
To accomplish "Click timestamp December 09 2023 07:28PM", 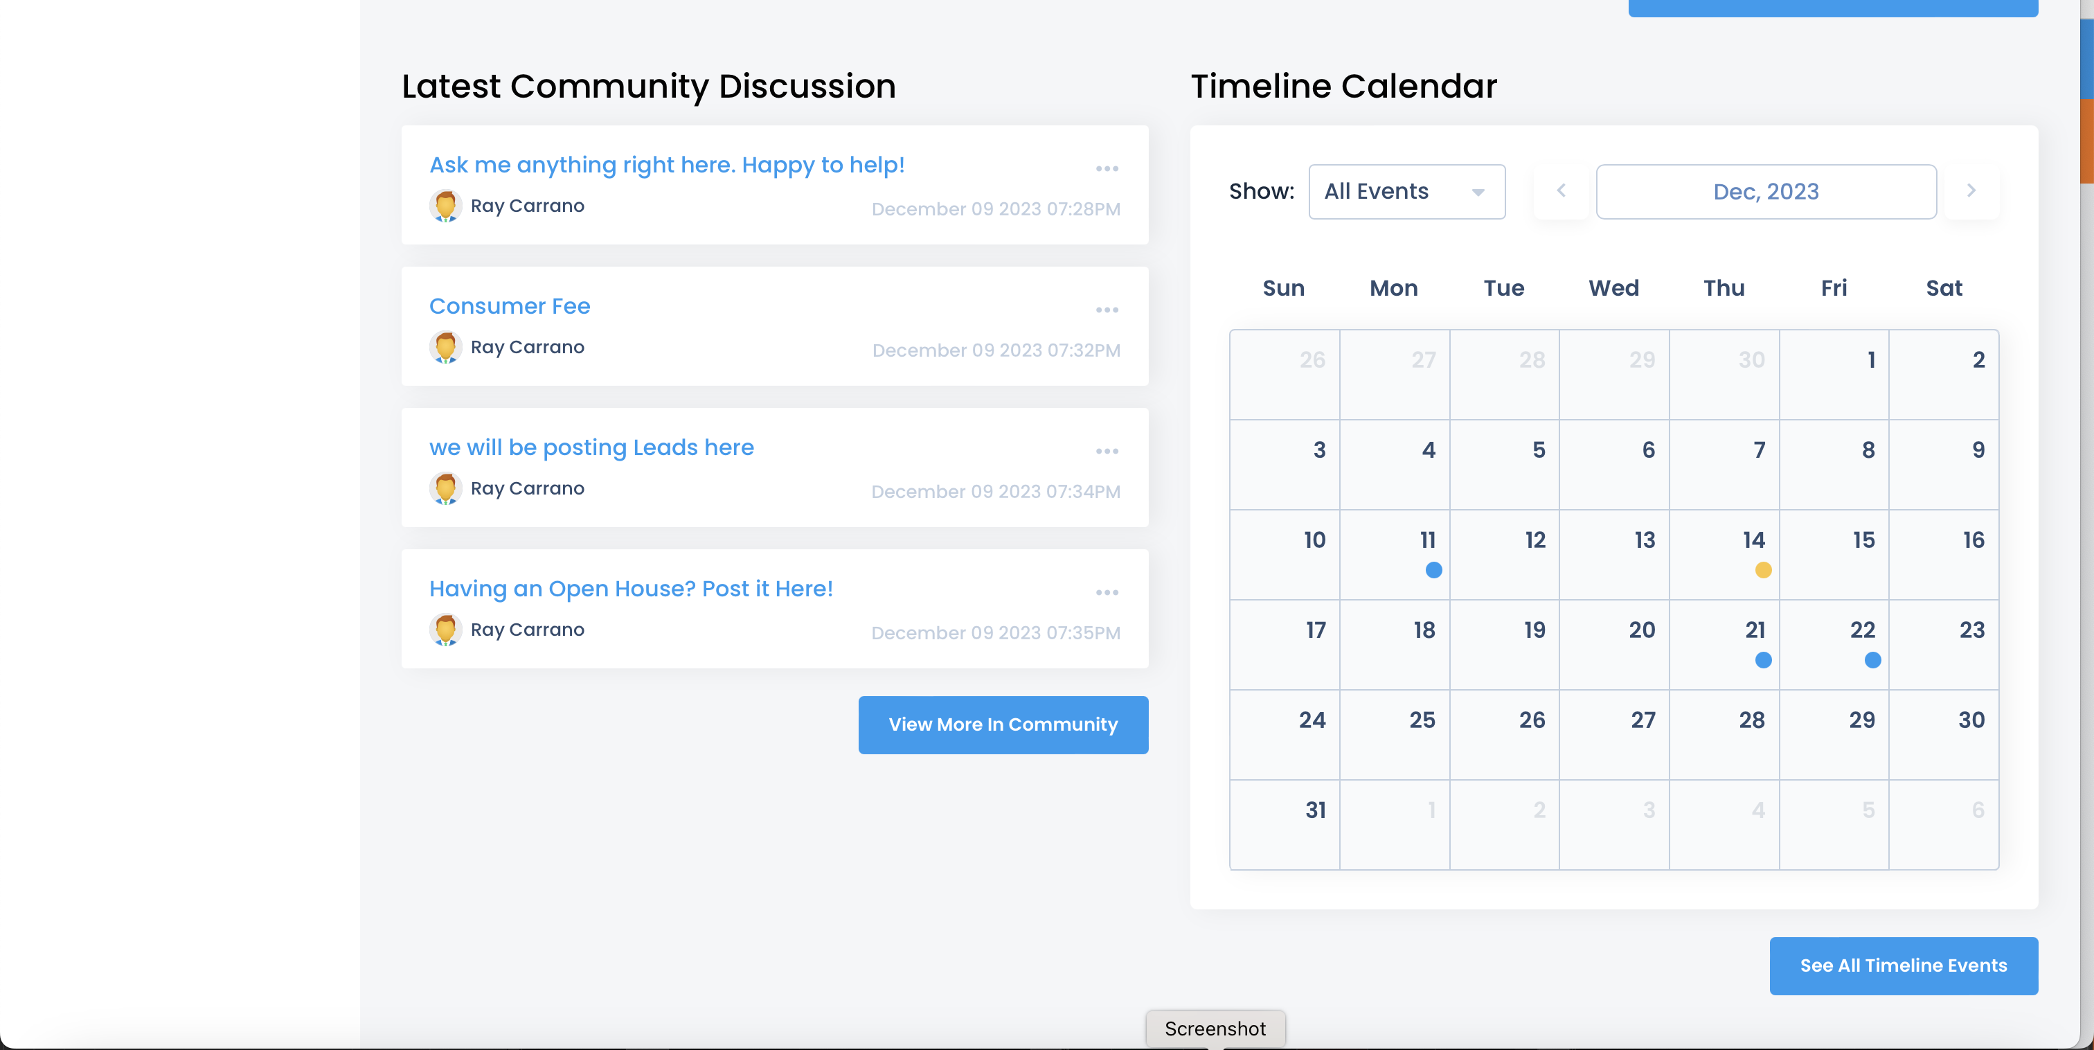I will (x=996, y=209).
